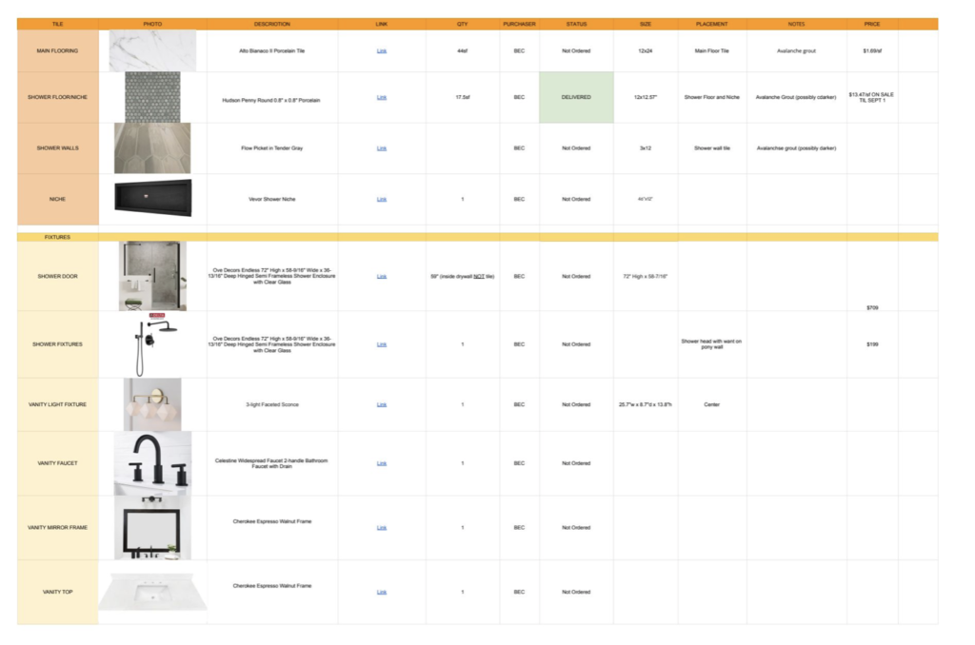
Task: Click the Shower Walls product link
Action: [x=382, y=148]
